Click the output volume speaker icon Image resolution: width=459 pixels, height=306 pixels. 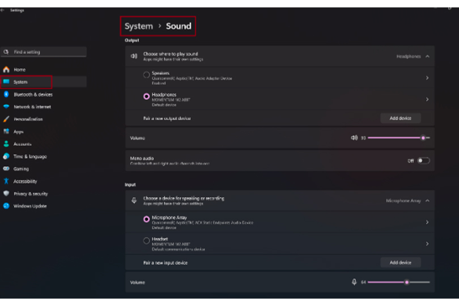click(x=354, y=138)
